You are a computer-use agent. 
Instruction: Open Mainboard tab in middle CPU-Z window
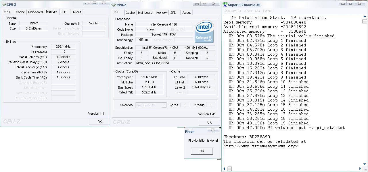pos(145,13)
